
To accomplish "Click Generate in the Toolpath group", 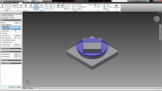I will click(x=8, y=9).
